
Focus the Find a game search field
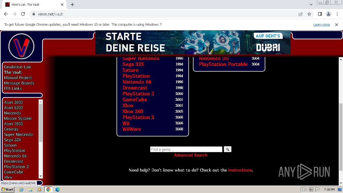[x=186, y=149]
